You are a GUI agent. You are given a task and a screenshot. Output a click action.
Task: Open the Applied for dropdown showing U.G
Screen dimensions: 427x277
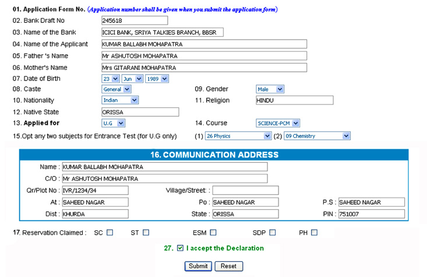pos(113,123)
